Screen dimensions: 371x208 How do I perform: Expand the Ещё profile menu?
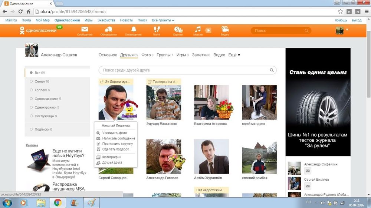click(x=234, y=55)
